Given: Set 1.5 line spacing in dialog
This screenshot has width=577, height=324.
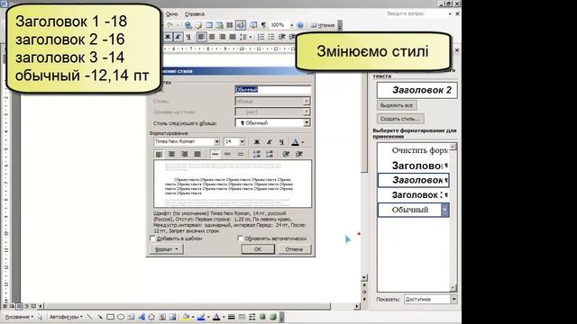Looking at the screenshot, I should 227,154.
